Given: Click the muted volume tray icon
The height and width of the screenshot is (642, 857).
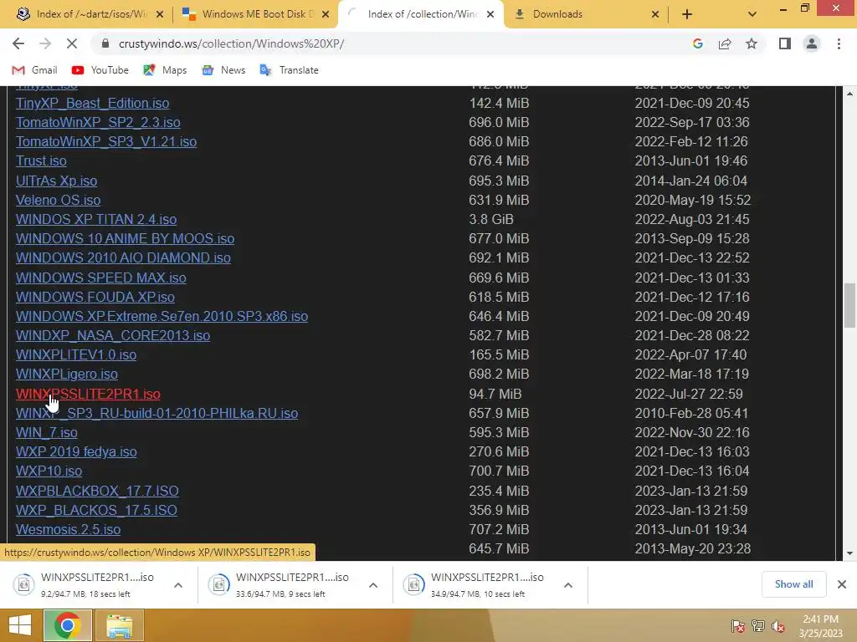Looking at the screenshot, I should click(x=777, y=626).
